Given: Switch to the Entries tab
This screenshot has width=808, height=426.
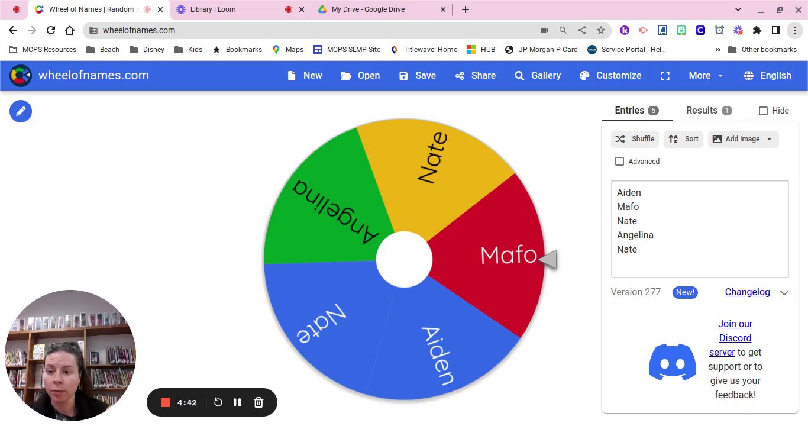Looking at the screenshot, I should tap(636, 111).
